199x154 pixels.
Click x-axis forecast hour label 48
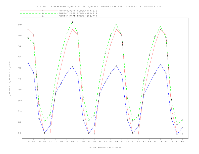pos(116,141)
